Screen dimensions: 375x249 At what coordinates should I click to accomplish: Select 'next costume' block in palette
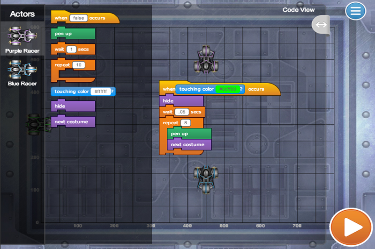point(73,122)
